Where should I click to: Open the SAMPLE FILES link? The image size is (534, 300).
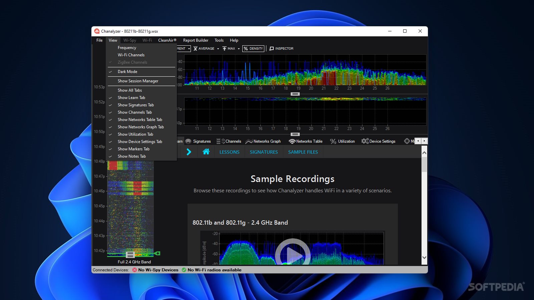coord(303,152)
